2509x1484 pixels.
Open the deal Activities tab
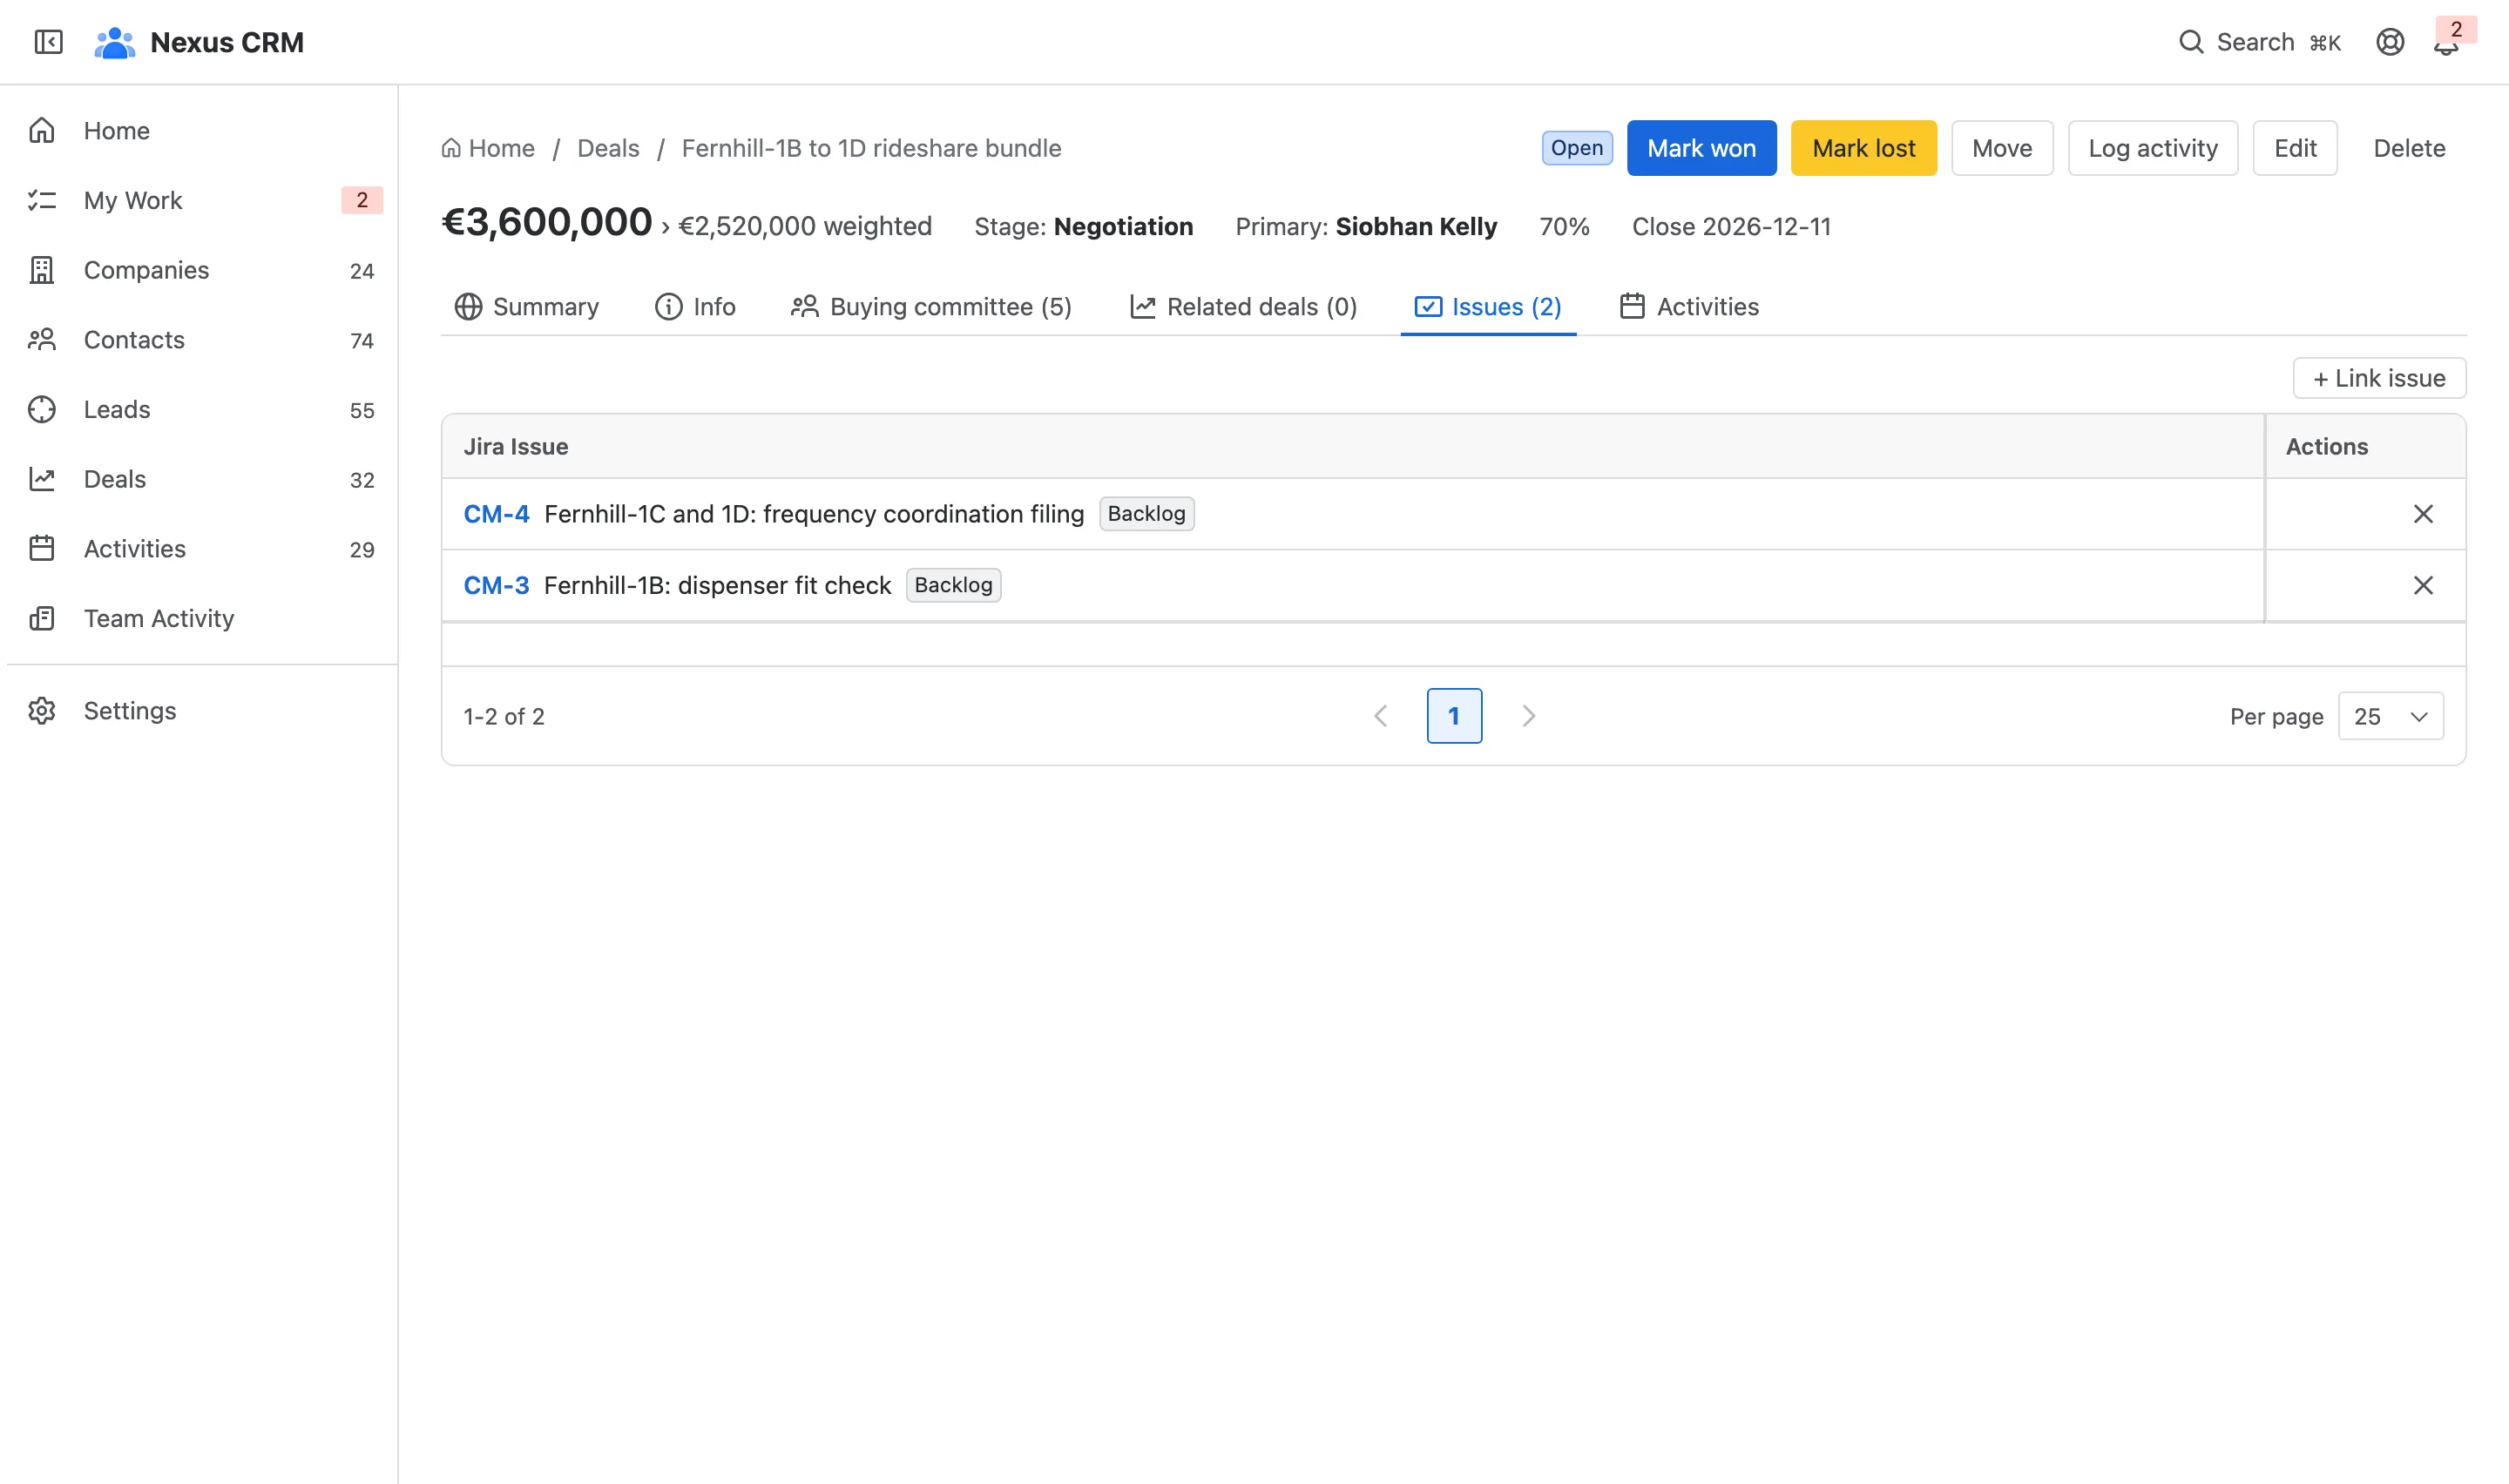pyautogui.click(x=1689, y=307)
